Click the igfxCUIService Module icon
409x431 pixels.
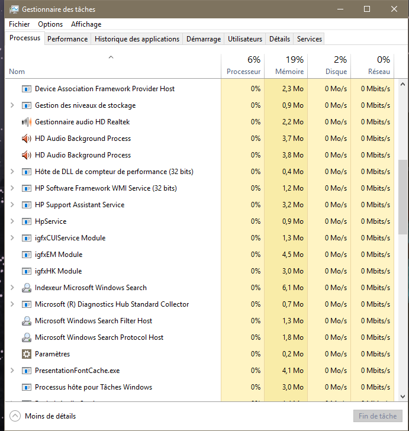click(27, 238)
